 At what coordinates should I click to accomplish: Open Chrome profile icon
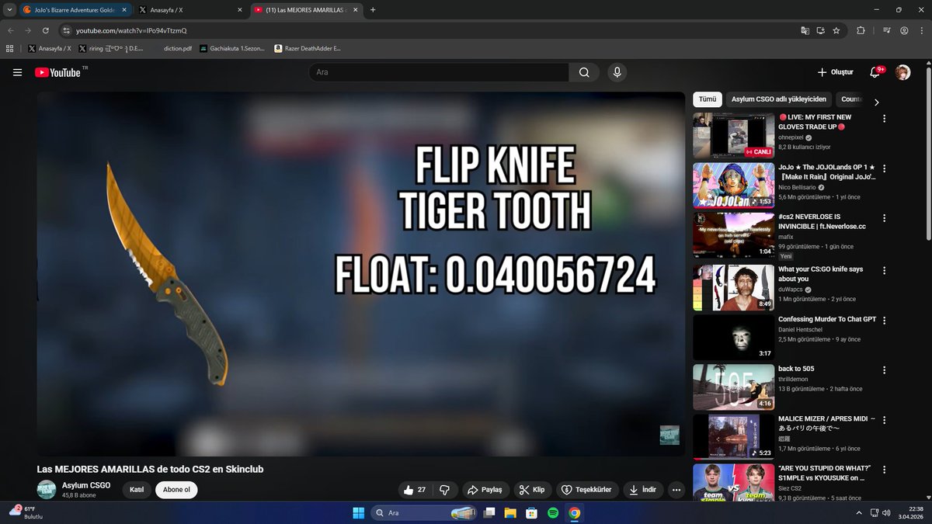pyautogui.click(x=904, y=30)
